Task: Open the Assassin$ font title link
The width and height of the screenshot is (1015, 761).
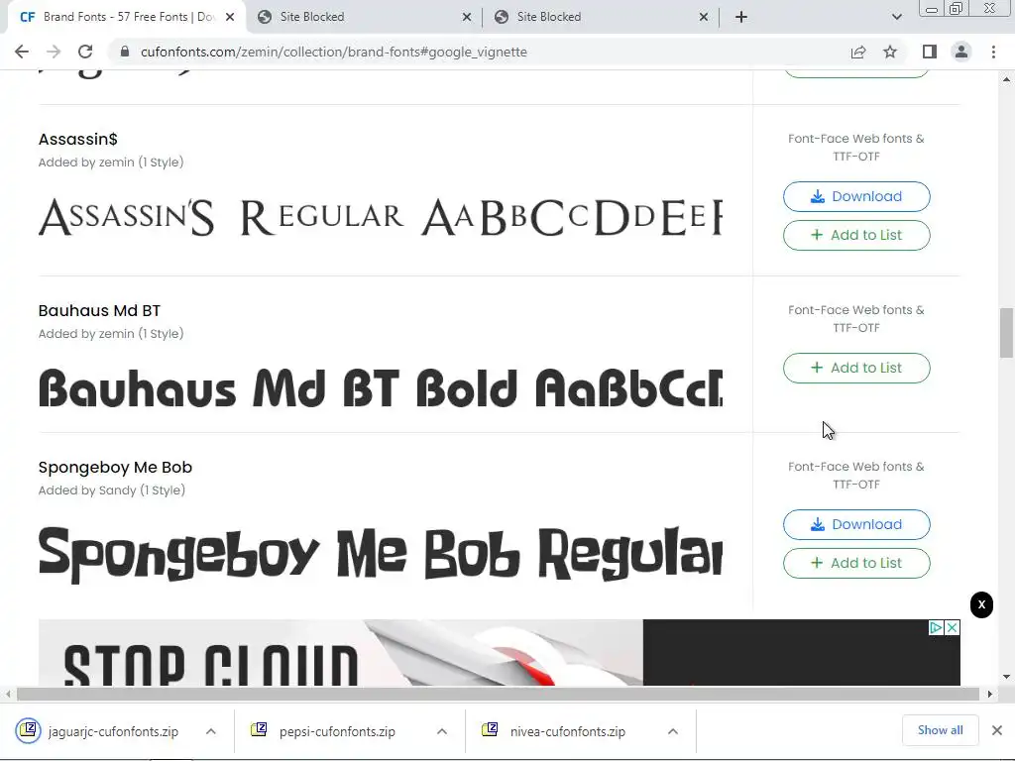Action: 77,139
